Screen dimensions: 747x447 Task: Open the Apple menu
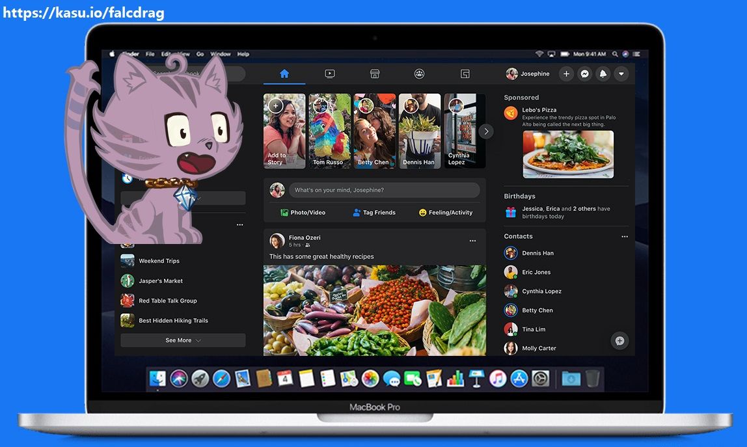113,54
